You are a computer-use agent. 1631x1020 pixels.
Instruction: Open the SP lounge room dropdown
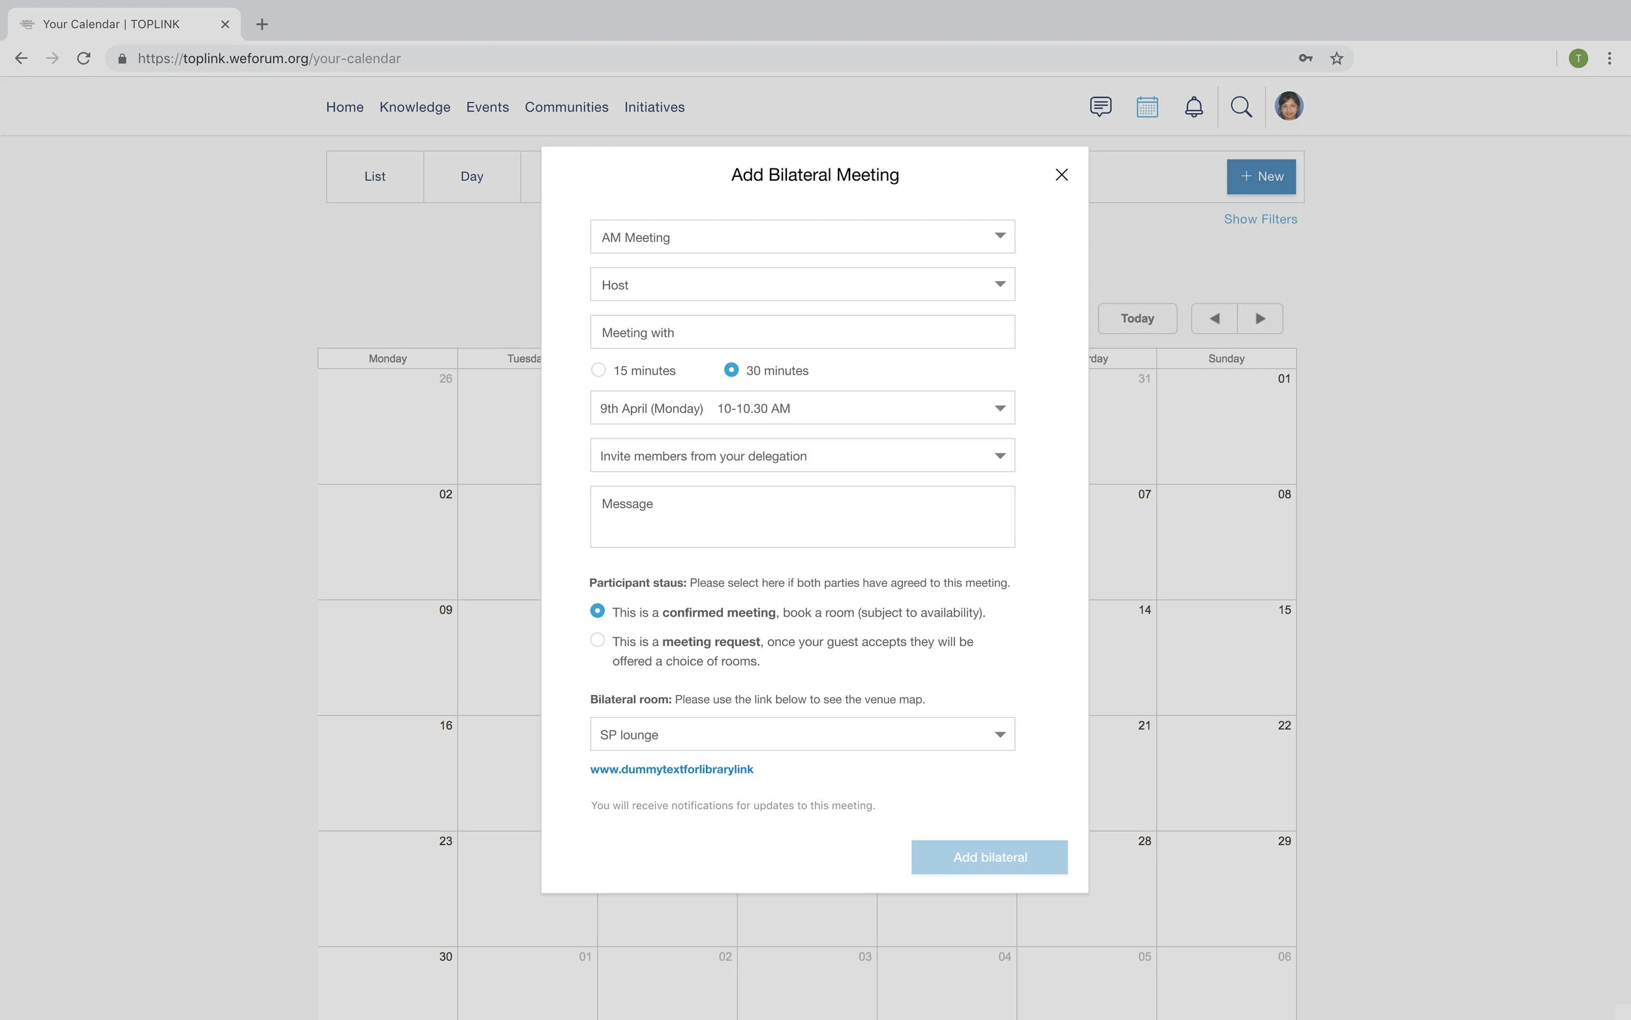pos(802,734)
